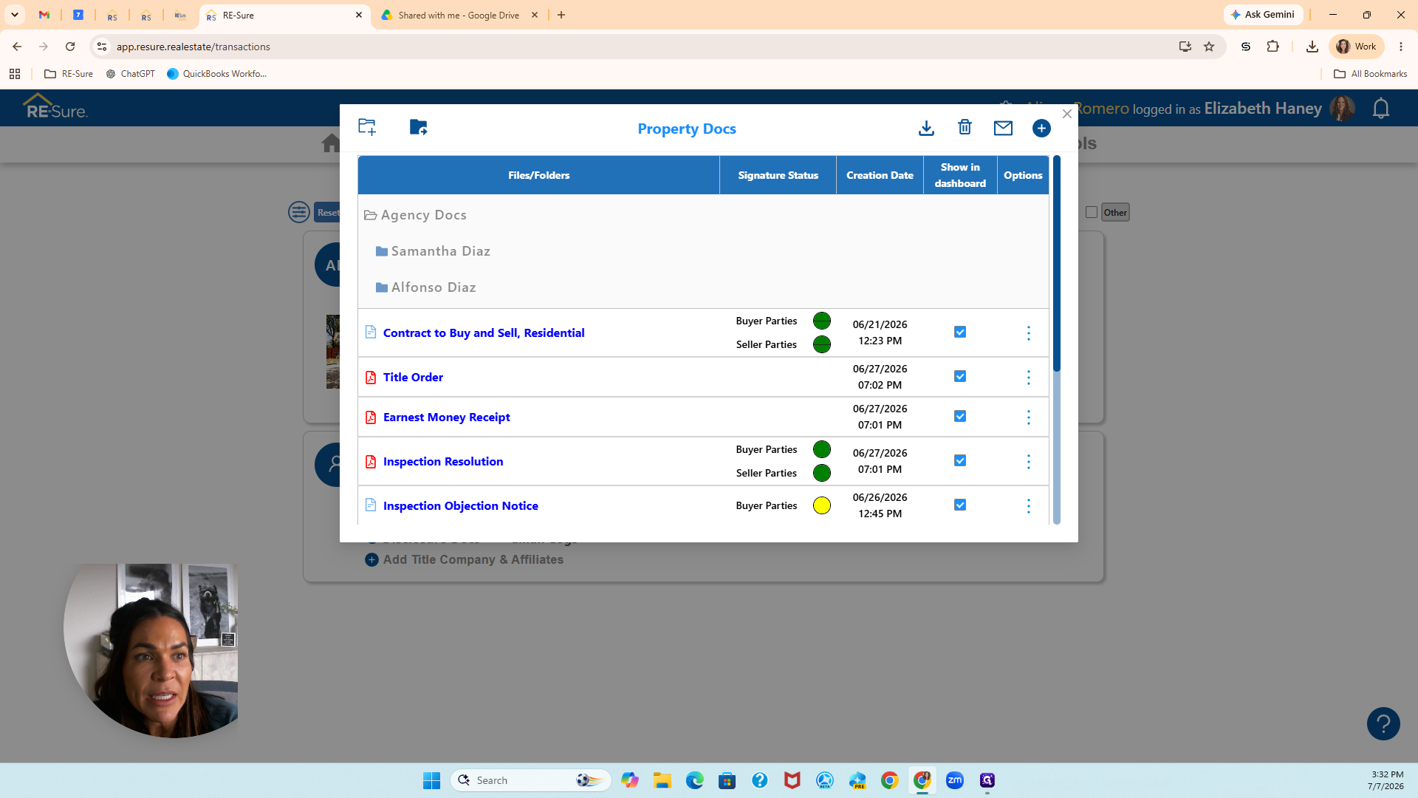
Task: Open the Inspection Objection Notice document
Action: click(461, 506)
